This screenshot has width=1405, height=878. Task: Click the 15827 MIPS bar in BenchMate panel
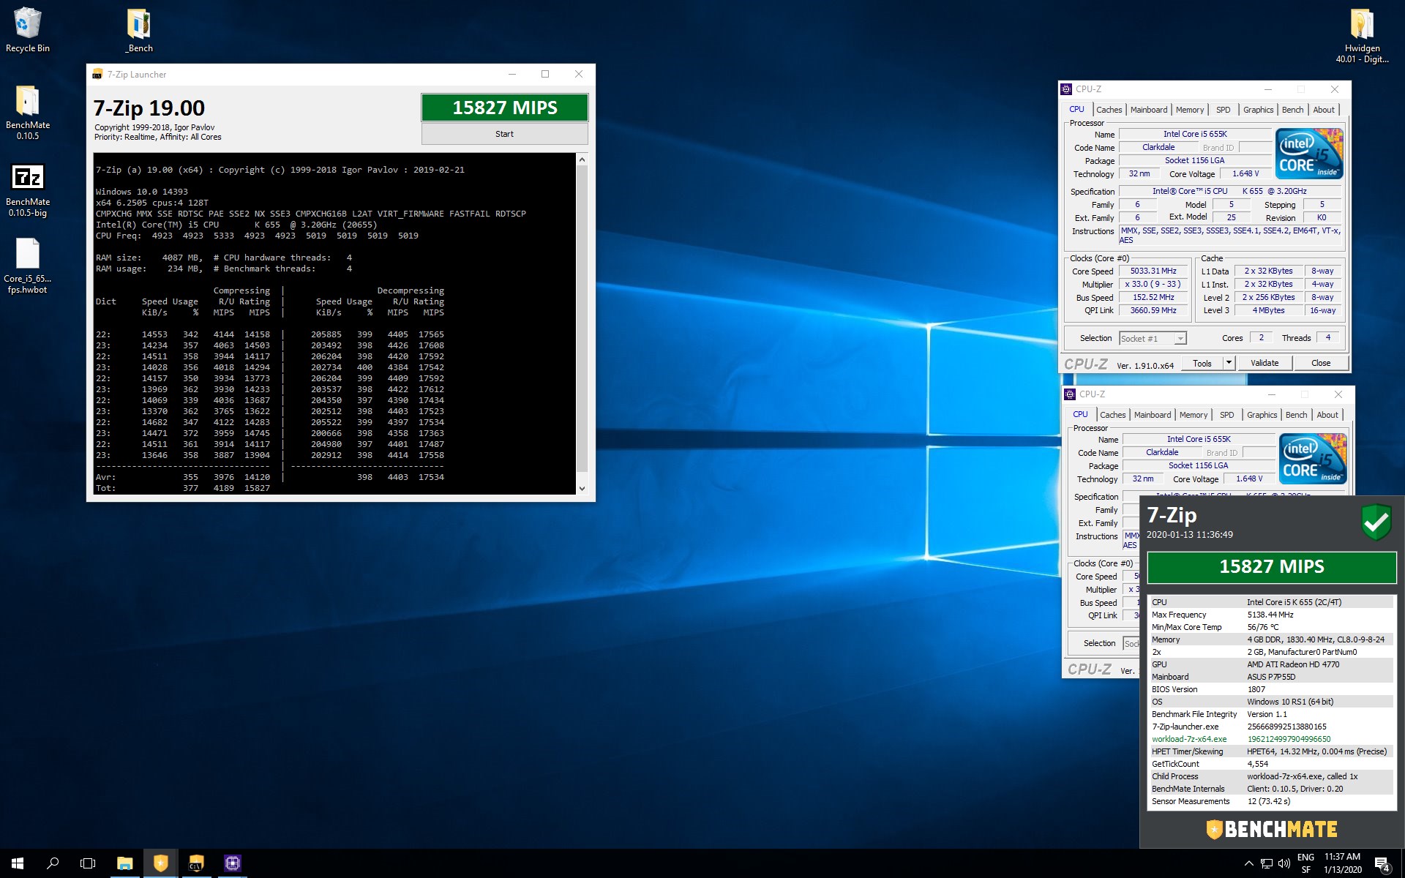[x=1272, y=566]
